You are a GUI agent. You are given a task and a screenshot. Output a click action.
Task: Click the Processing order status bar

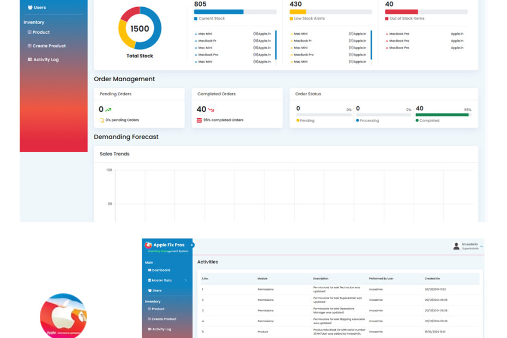click(383, 115)
